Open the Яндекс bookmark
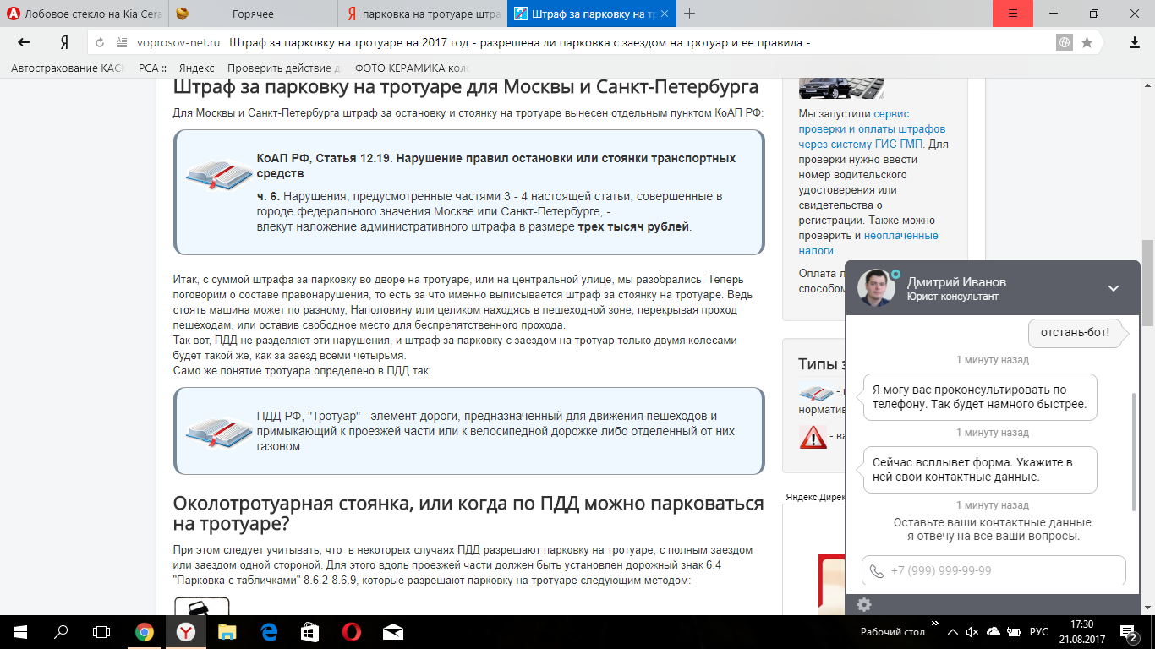1155x649 pixels. (x=196, y=68)
